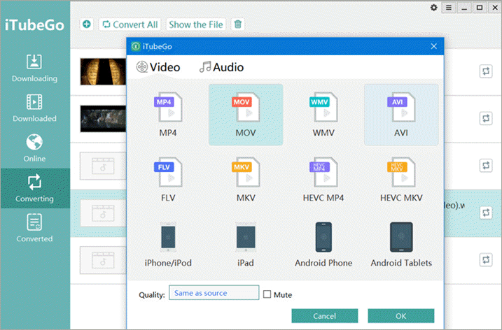Select the first golden video thumbnail
The height and width of the screenshot is (330, 502).
103,71
